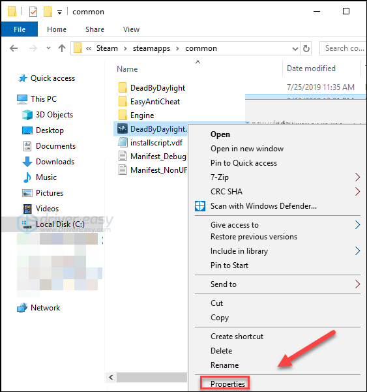Click the Forward navigation arrow

pyautogui.click(x=33, y=48)
